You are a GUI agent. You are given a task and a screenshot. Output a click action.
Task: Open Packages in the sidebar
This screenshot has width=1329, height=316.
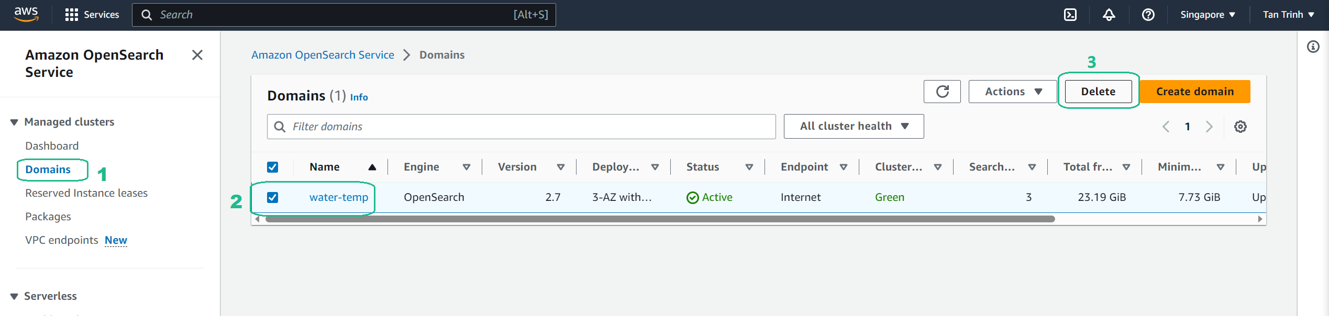(x=48, y=217)
